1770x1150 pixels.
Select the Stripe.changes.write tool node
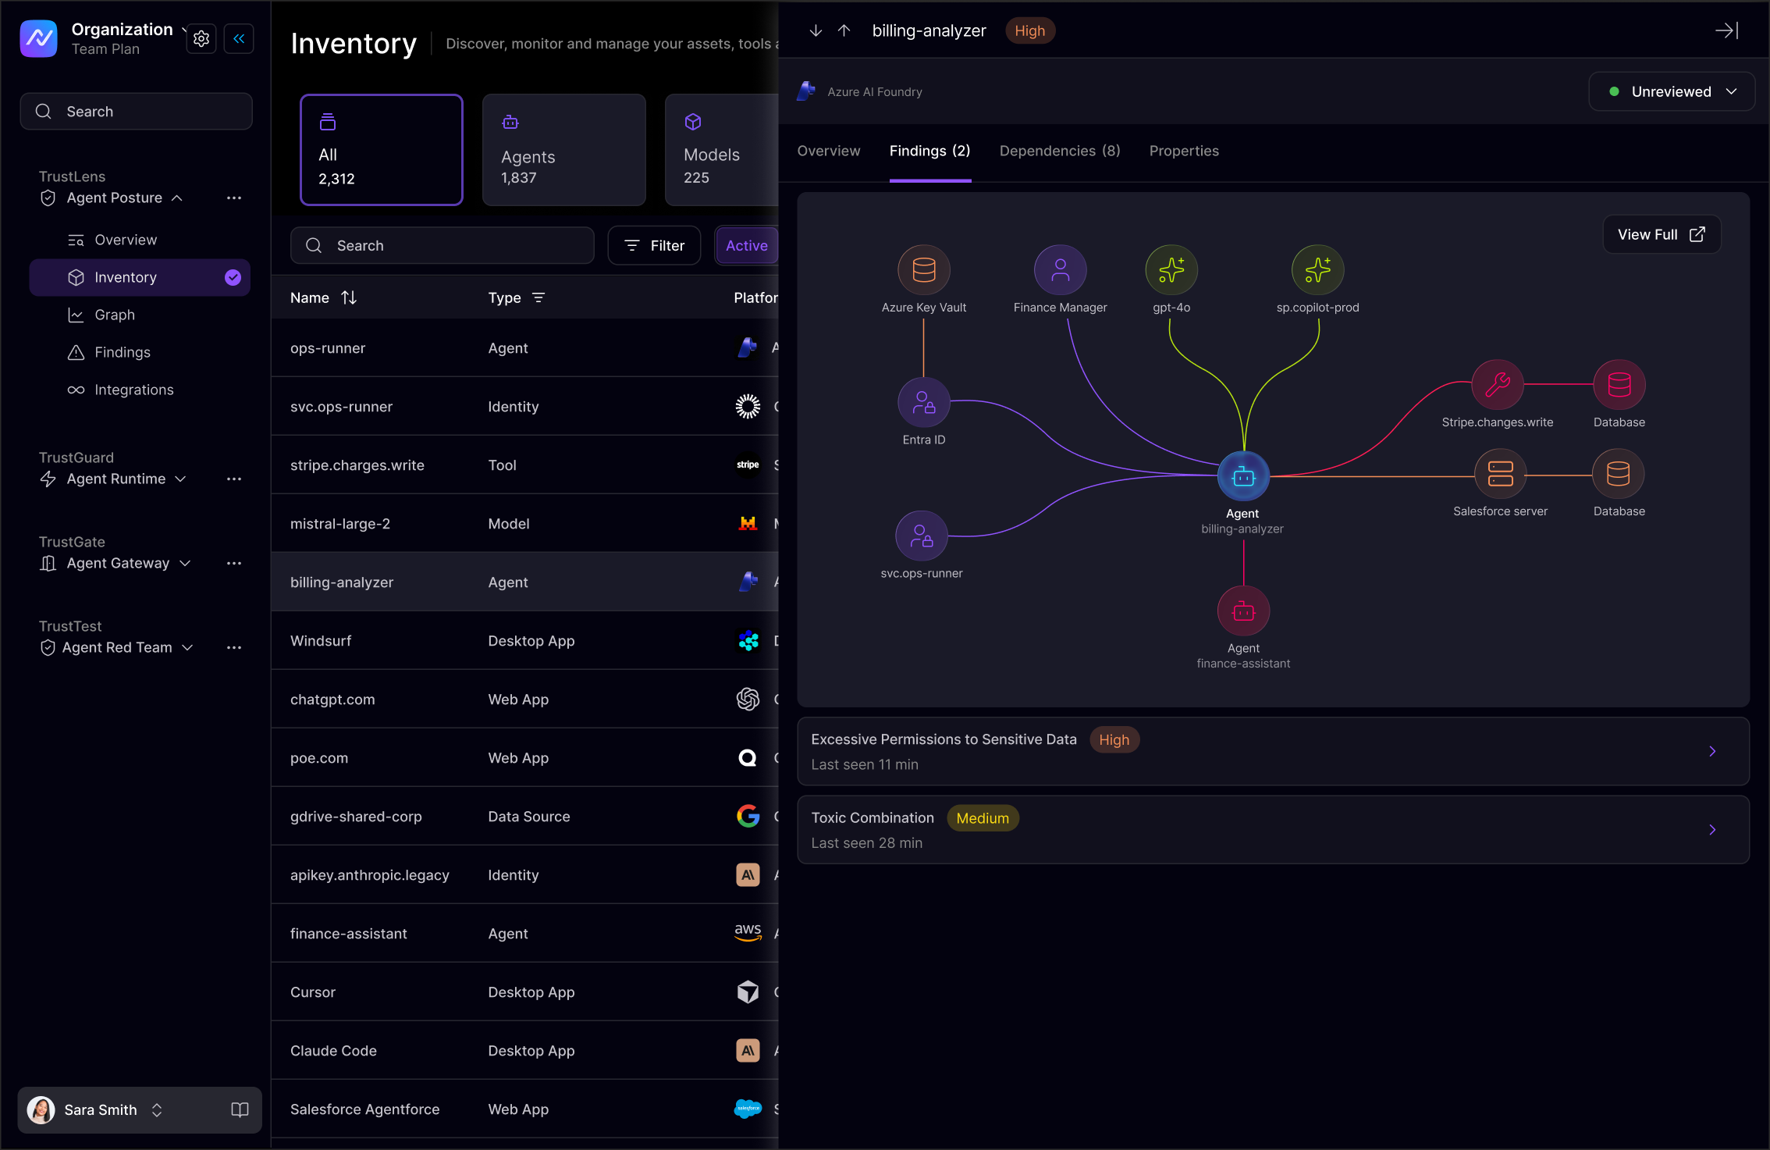(x=1498, y=385)
